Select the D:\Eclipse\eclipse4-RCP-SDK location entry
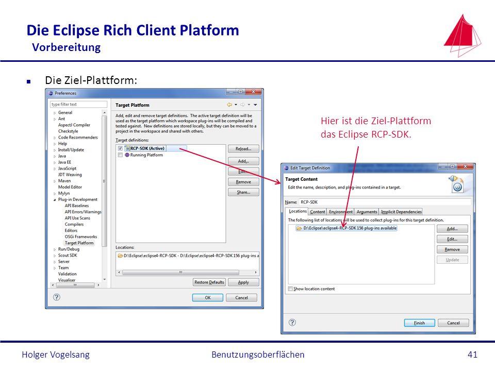 tap(346, 228)
